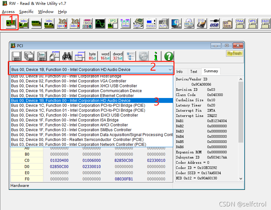Open the Help menu
Viewport: 271px width, 210px height.
point(62,12)
